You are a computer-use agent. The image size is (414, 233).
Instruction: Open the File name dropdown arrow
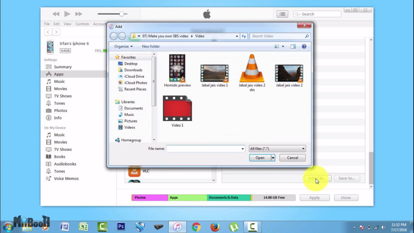pyautogui.click(x=242, y=149)
